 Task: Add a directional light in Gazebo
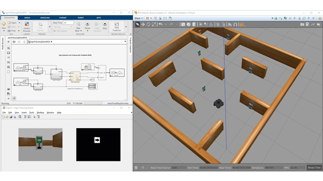click(x=211, y=25)
